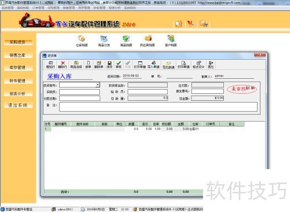Expand the 供应商号 (supplier number) dropdown arrow

pyautogui.click(x=97, y=85)
